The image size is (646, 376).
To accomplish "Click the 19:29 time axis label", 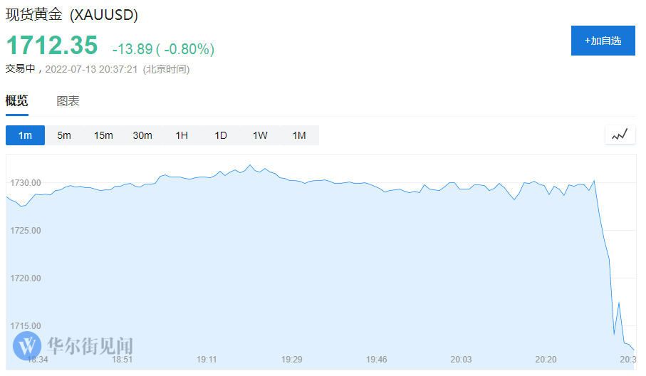I will (292, 360).
